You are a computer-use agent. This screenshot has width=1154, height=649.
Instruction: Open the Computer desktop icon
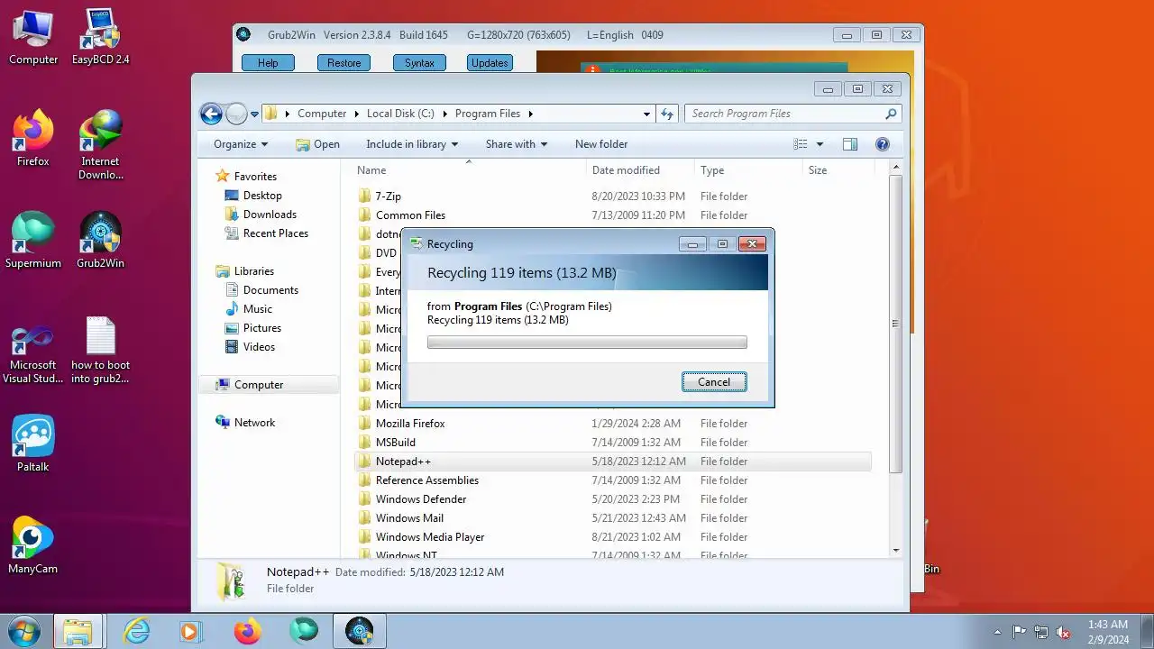pos(33,37)
